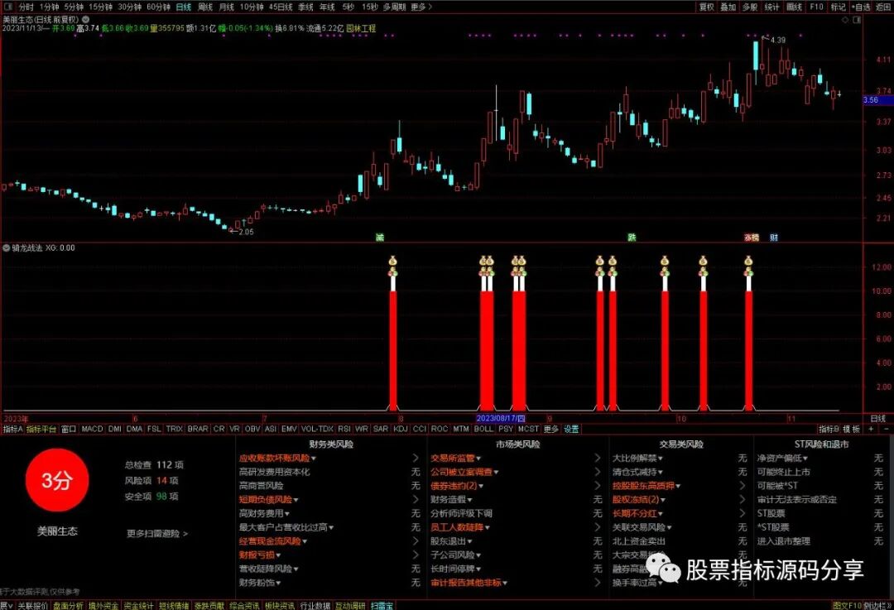Expand the 债券违约(2) risk item
Screen dimensions: 894x610
[457, 486]
